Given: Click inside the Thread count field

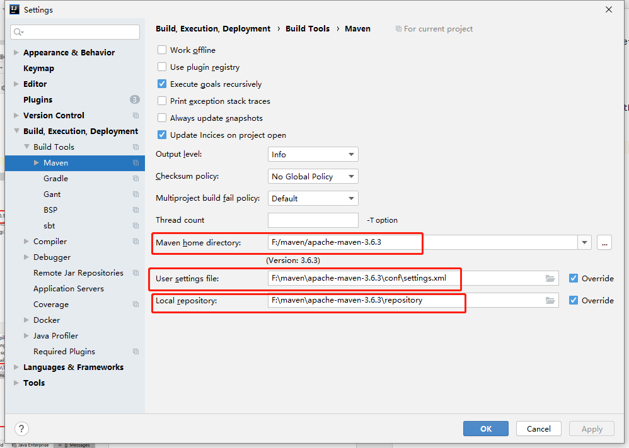Looking at the screenshot, I should [313, 220].
